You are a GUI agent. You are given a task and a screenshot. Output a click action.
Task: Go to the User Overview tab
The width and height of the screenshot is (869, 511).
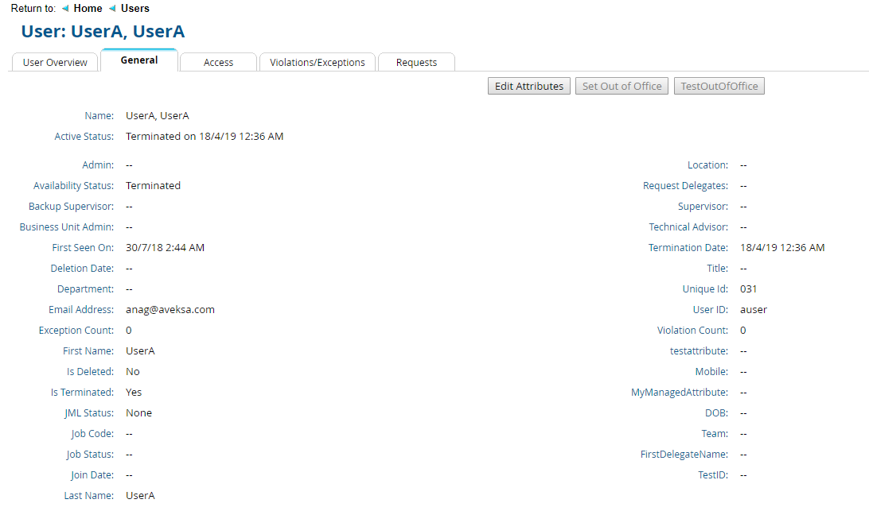[x=54, y=62]
